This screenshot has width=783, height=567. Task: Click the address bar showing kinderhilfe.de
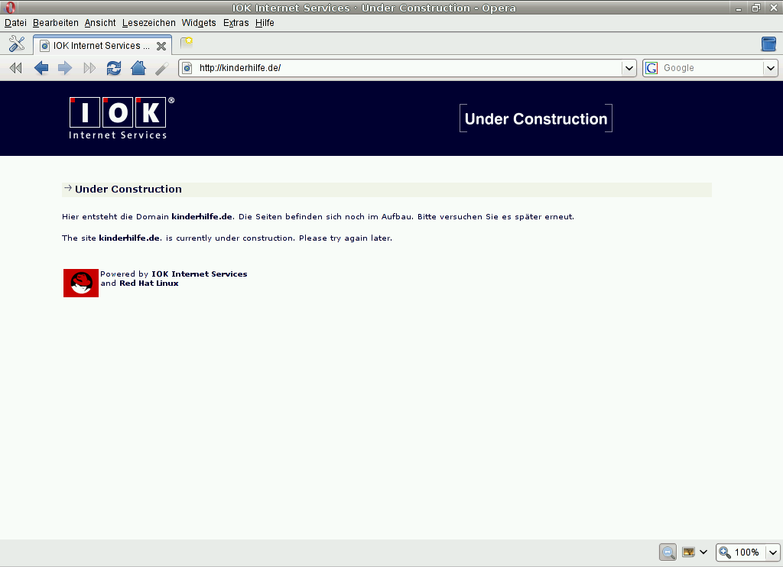(x=405, y=68)
